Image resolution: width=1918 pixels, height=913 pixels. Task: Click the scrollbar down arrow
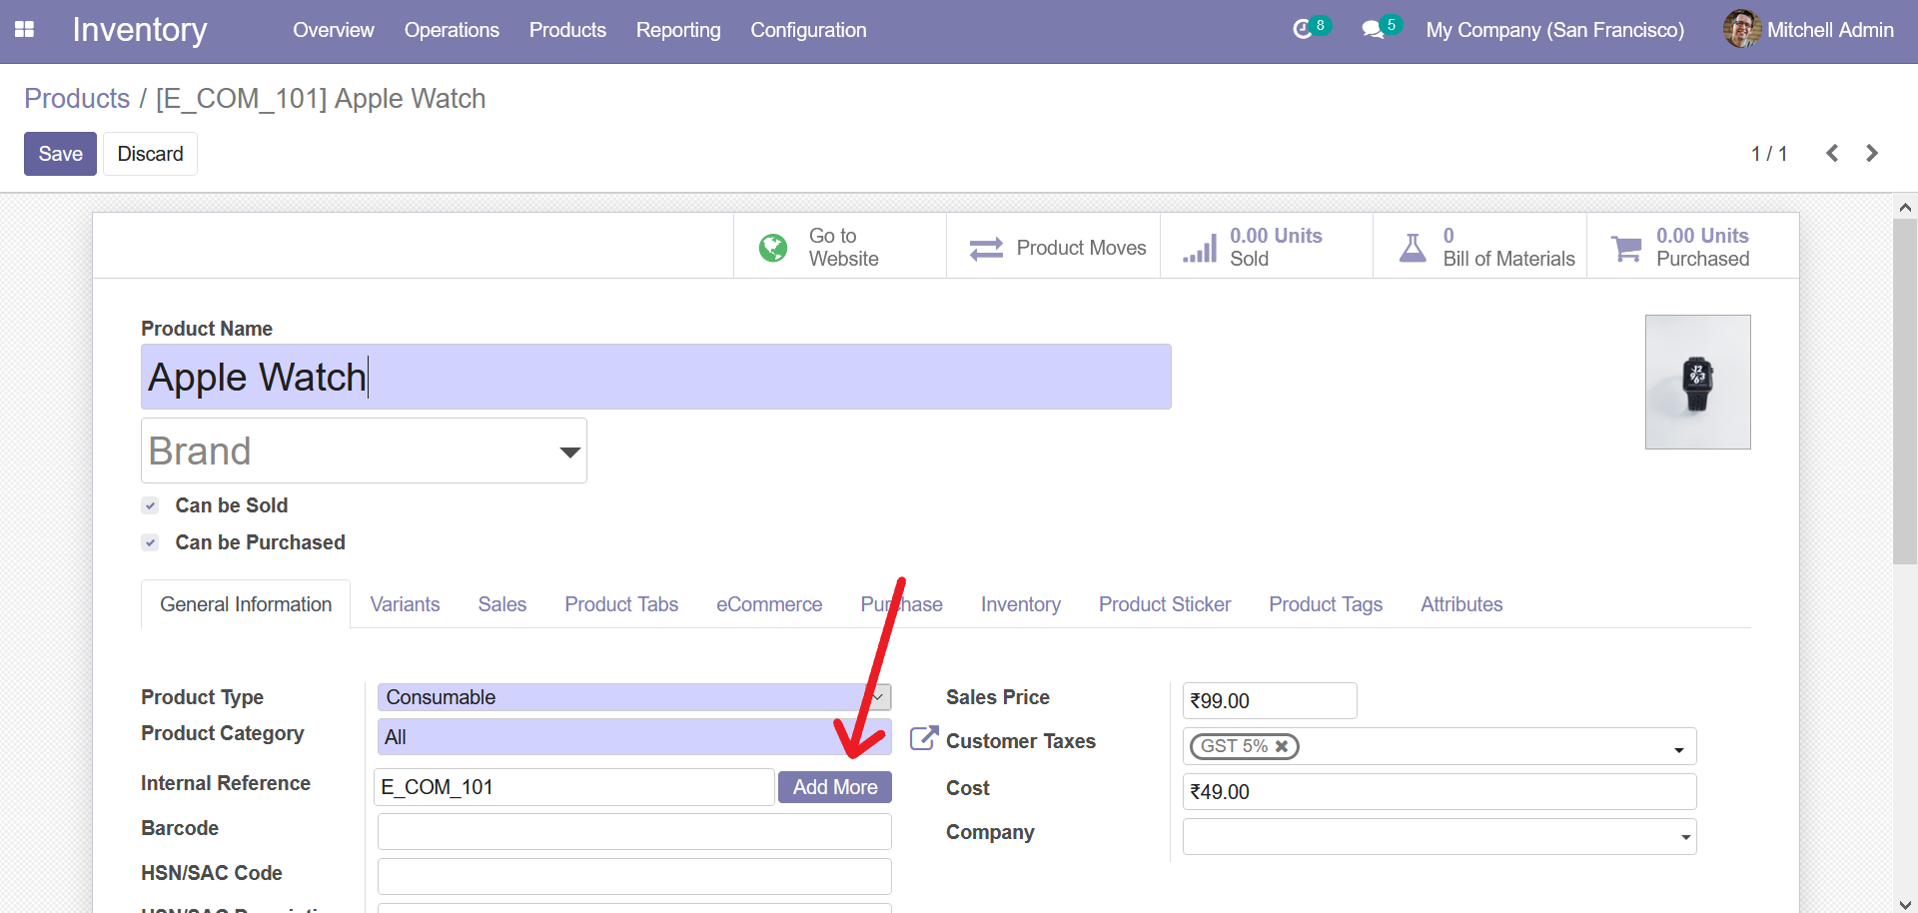click(x=1905, y=903)
